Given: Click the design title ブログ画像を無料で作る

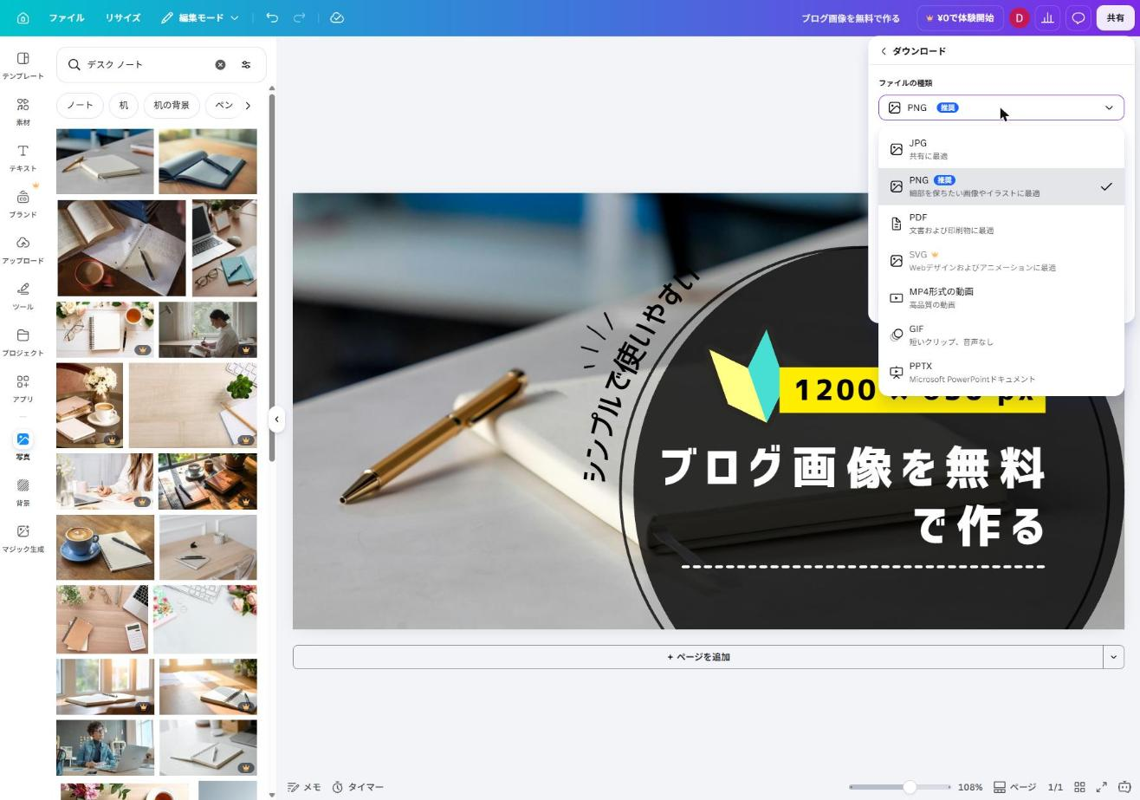Looking at the screenshot, I should pyautogui.click(x=850, y=17).
